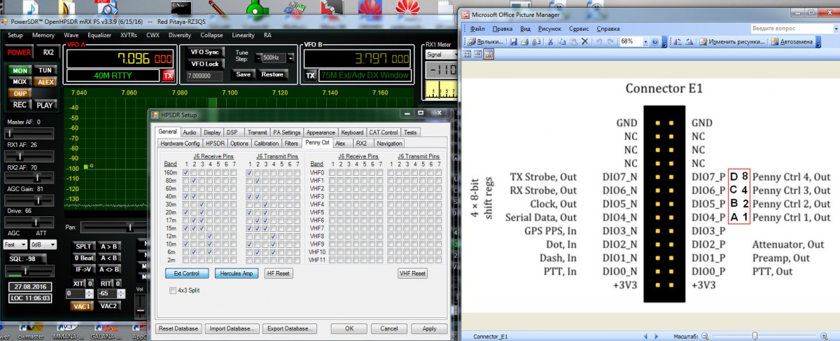Click the Paste icon in Picture Manager toolbar

coord(574,41)
